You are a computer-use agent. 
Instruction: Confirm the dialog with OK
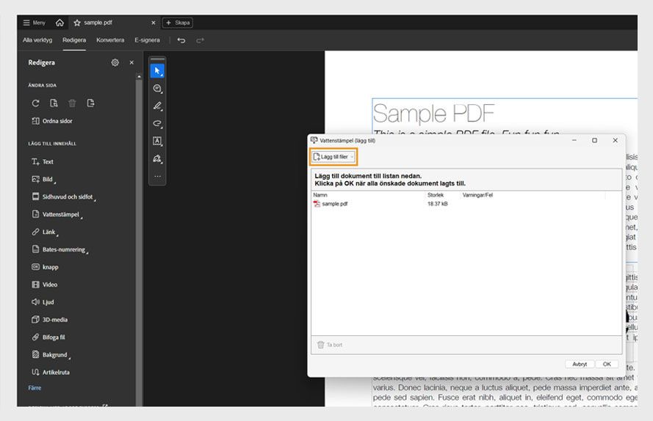point(607,364)
